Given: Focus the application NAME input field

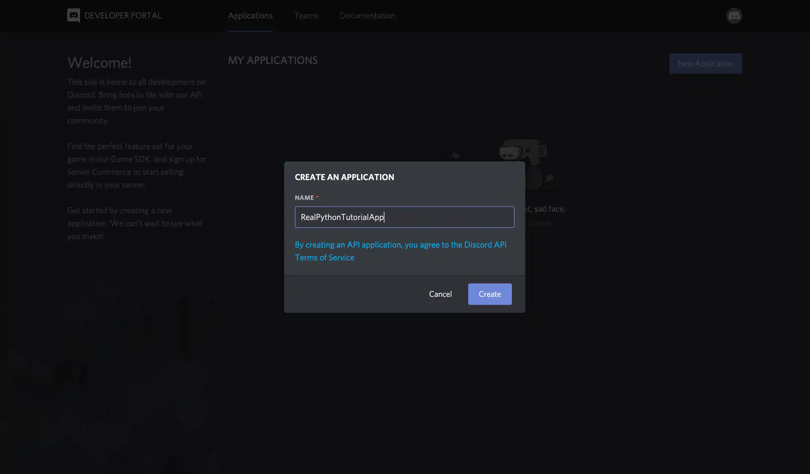Looking at the screenshot, I should point(404,217).
